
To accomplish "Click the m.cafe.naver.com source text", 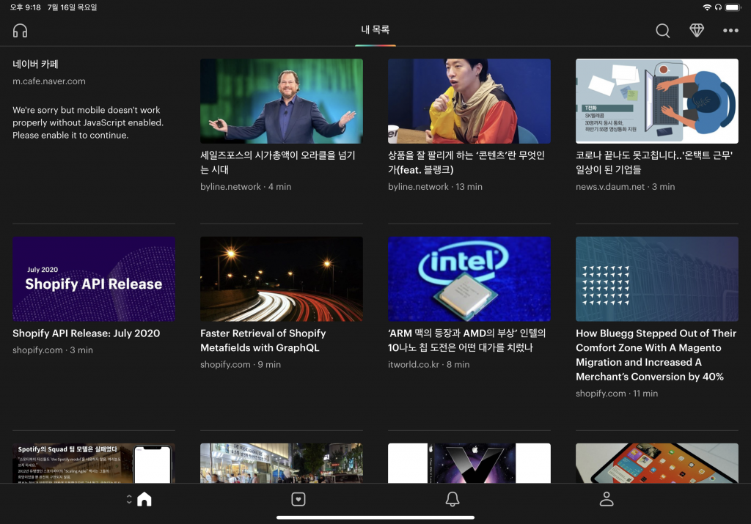I will coord(49,81).
